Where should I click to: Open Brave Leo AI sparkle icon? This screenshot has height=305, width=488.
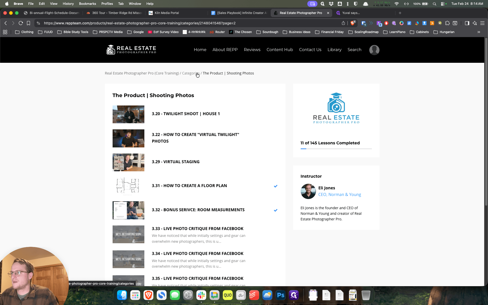(x=475, y=23)
